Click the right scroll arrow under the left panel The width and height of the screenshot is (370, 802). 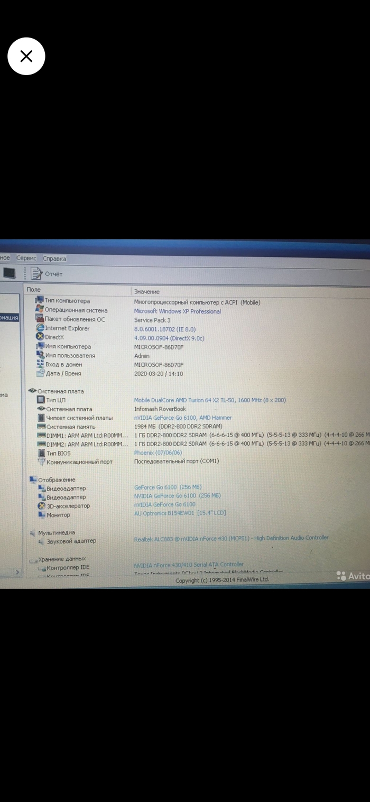[17, 572]
